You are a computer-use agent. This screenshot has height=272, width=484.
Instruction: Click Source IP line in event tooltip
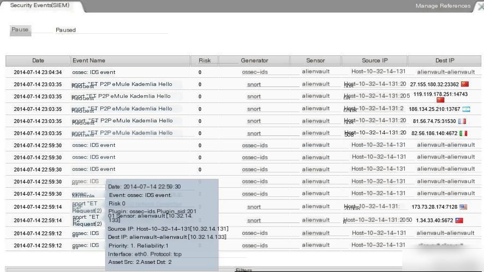[x=168, y=229]
